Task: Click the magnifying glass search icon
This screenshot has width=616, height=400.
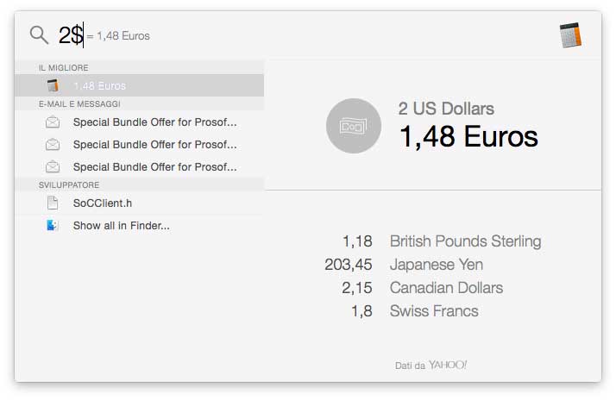Action: pyautogui.click(x=39, y=35)
